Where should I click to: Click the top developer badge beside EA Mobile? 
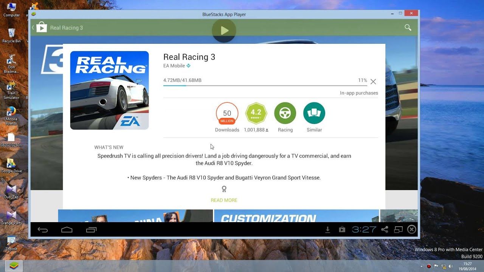click(x=188, y=66)
